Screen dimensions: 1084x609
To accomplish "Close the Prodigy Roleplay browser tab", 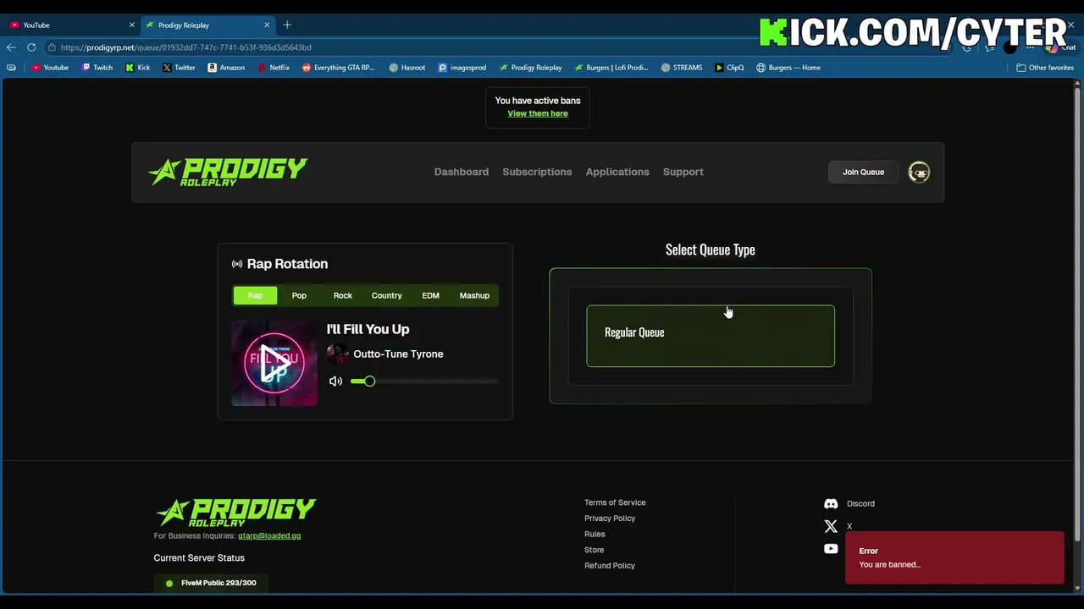I will click(267, 25).
